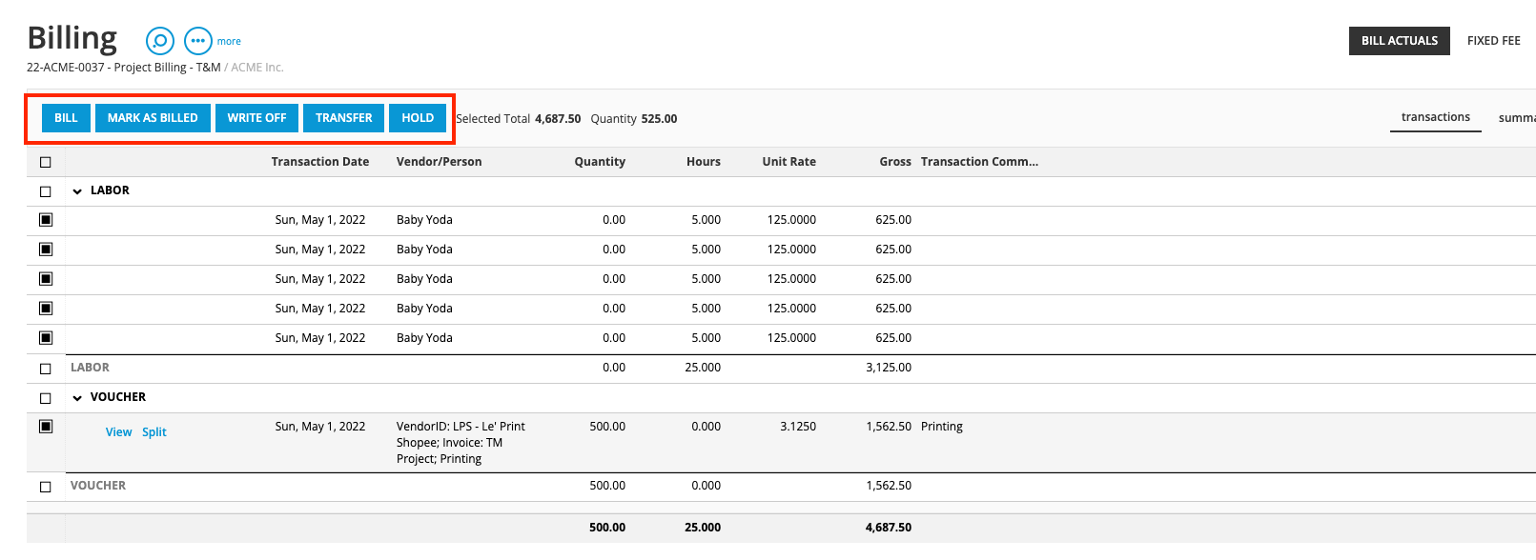Click the '22-ACME-0037 - Project Billing - T&M' text
Screen dimensions: 1536x560
(124, 68)
